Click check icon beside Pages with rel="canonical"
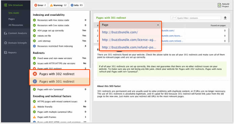This screenshot has width=234, height=124. (x=34, y=89)
